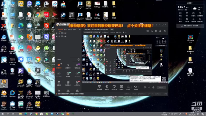206x116 pixels.
Task: Open the CRTubeGet.exe desktop icon
Action: pos(190,39)
